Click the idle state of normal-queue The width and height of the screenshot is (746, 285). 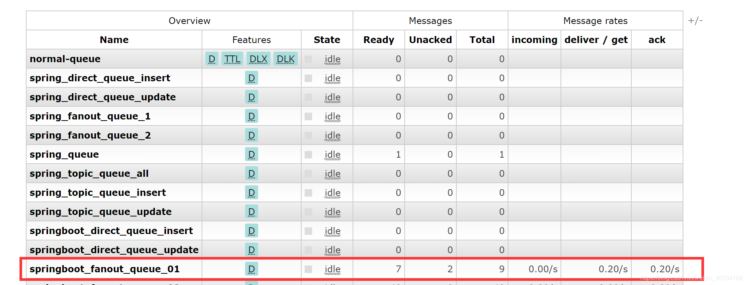click(332, 59)
